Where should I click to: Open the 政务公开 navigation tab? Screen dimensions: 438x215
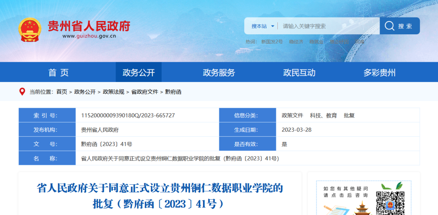coord(139,72)
